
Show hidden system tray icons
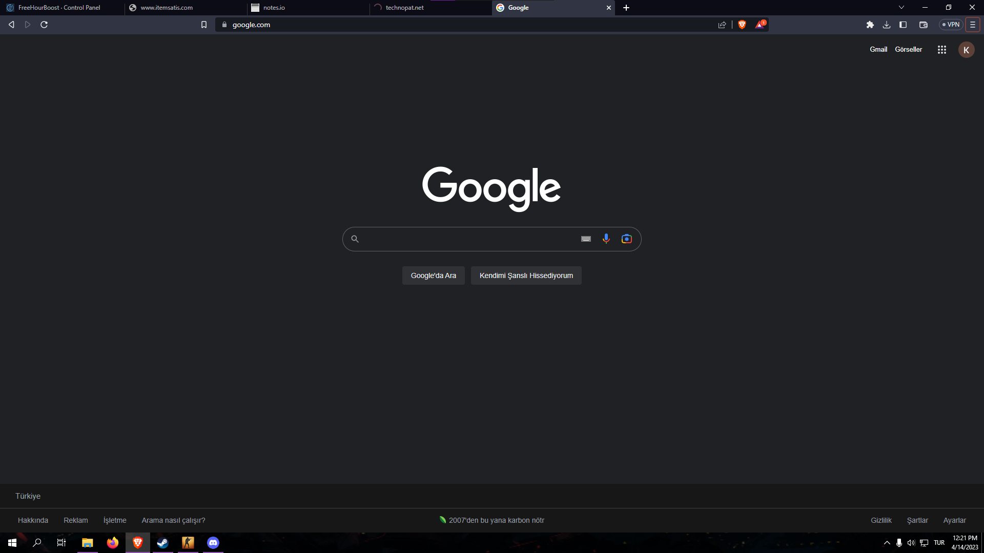click(x=887, y=543)
